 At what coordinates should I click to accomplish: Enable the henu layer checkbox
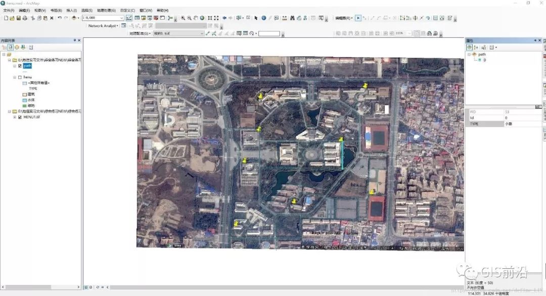(x=19, y=77)
